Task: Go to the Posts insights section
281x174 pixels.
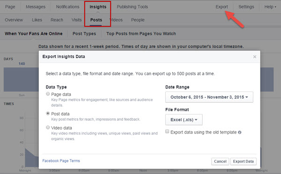Action: (x=96, y=20)
